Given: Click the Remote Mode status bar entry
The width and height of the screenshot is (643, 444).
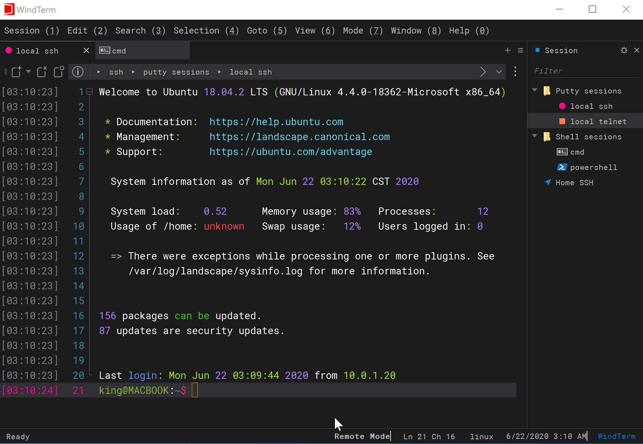Looking at the screenshot, I should point(362,436).
